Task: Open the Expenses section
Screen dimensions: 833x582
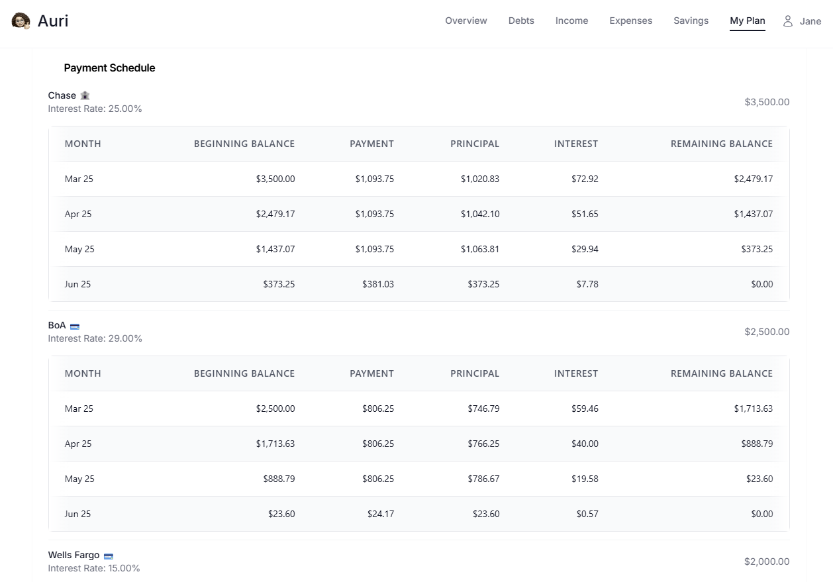Action: (x=630, y=21)
